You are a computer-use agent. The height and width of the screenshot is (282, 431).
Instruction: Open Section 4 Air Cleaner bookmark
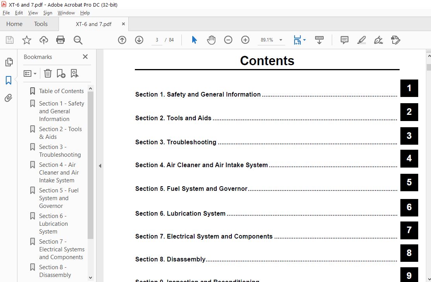[x=59, y=173]
